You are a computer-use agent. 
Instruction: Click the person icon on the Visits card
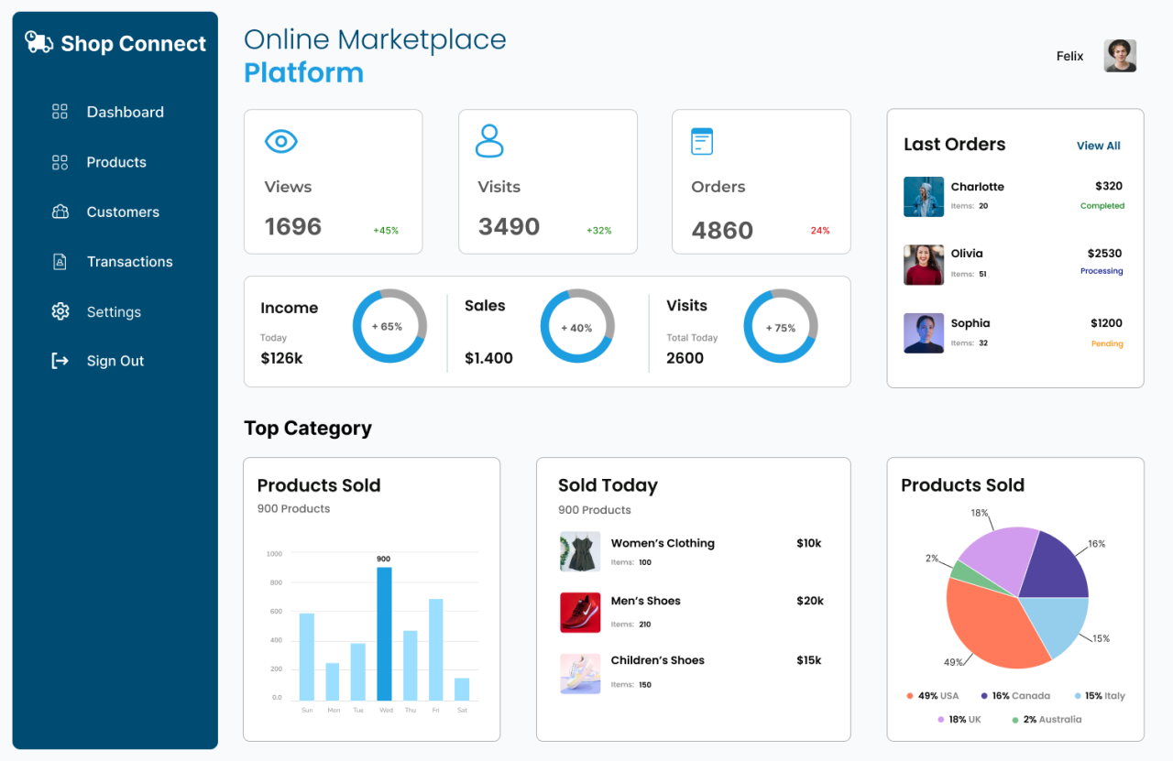[489, 140]
